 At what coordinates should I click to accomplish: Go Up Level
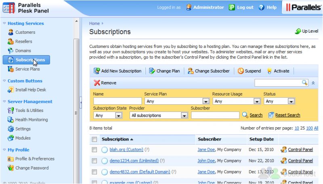pyautogui.click(x=306, y=31)
